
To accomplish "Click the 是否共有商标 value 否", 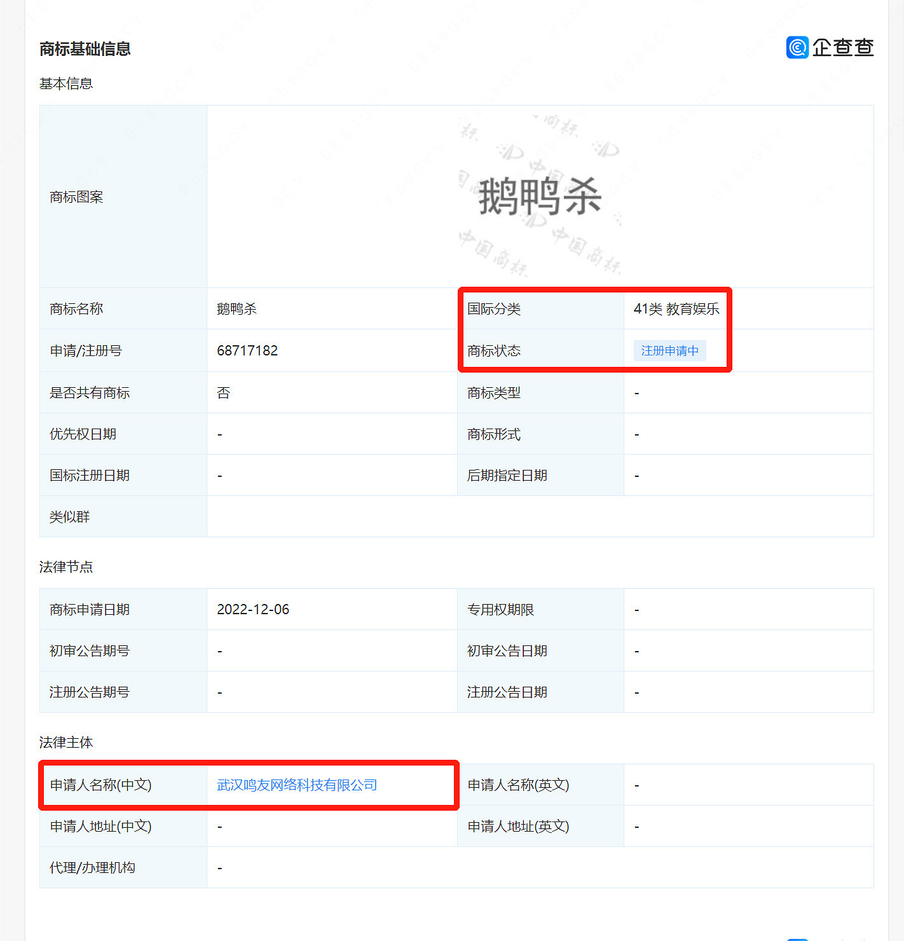I will [223, 392].
